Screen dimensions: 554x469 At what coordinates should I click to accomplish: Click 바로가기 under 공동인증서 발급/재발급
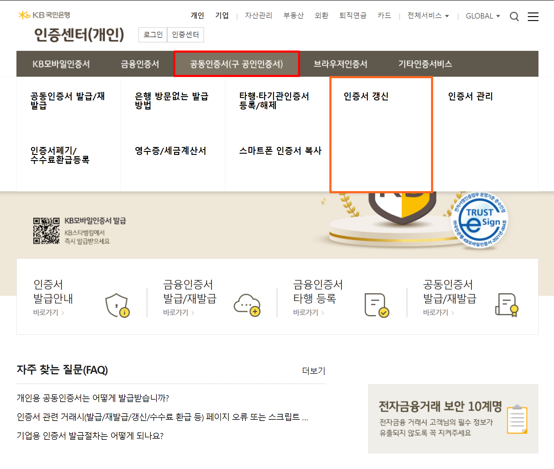coord(439,313)
